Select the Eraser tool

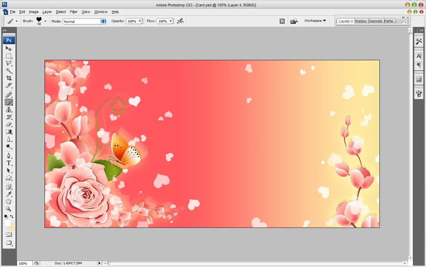(9, 124)
